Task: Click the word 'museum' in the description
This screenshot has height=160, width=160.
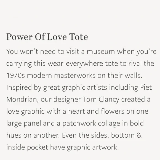Action: [101, 52]
